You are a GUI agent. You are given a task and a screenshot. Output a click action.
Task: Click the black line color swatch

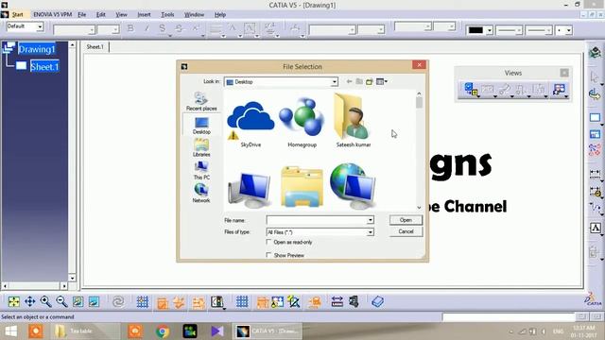point(475,30)
